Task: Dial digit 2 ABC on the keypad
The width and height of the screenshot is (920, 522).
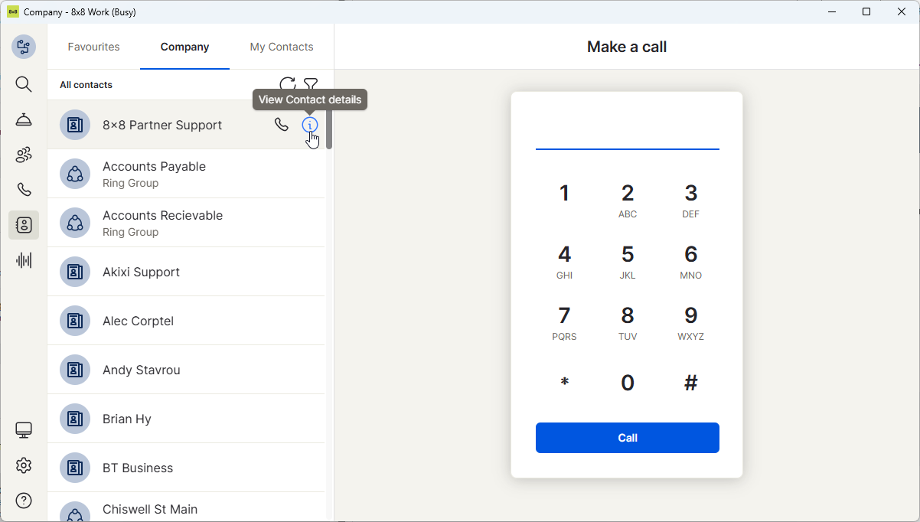Action: (x=628, y=201)
